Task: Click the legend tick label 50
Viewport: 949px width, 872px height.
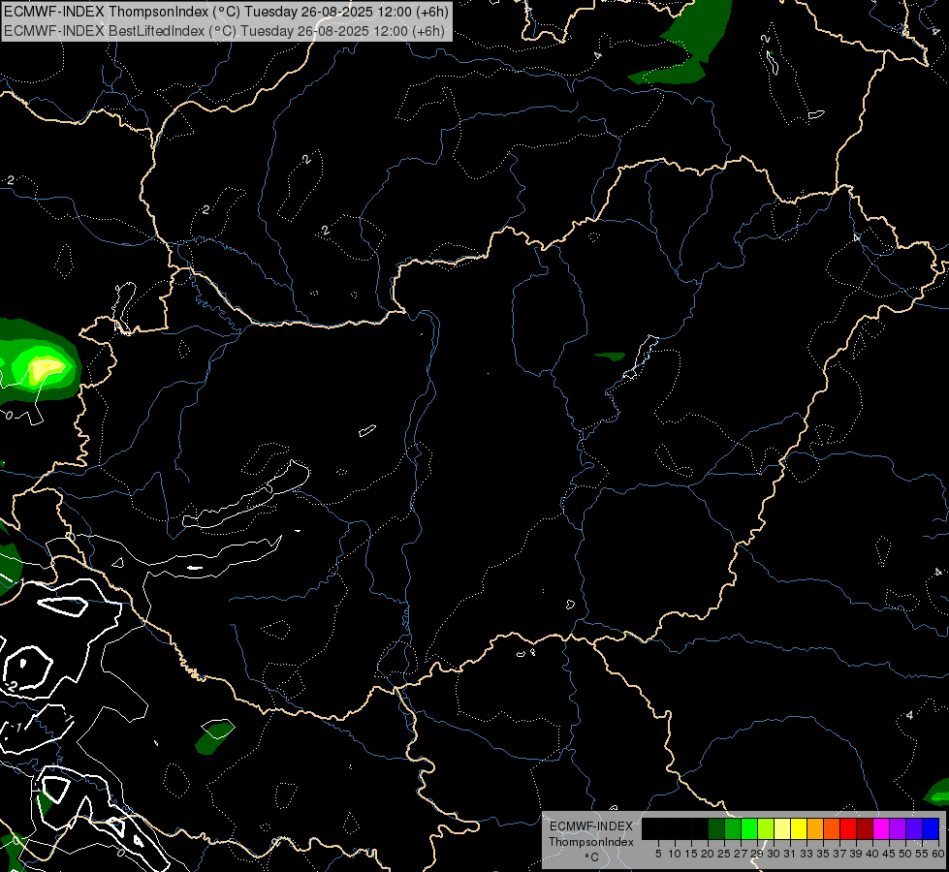Action: click(x=905, y=854)
